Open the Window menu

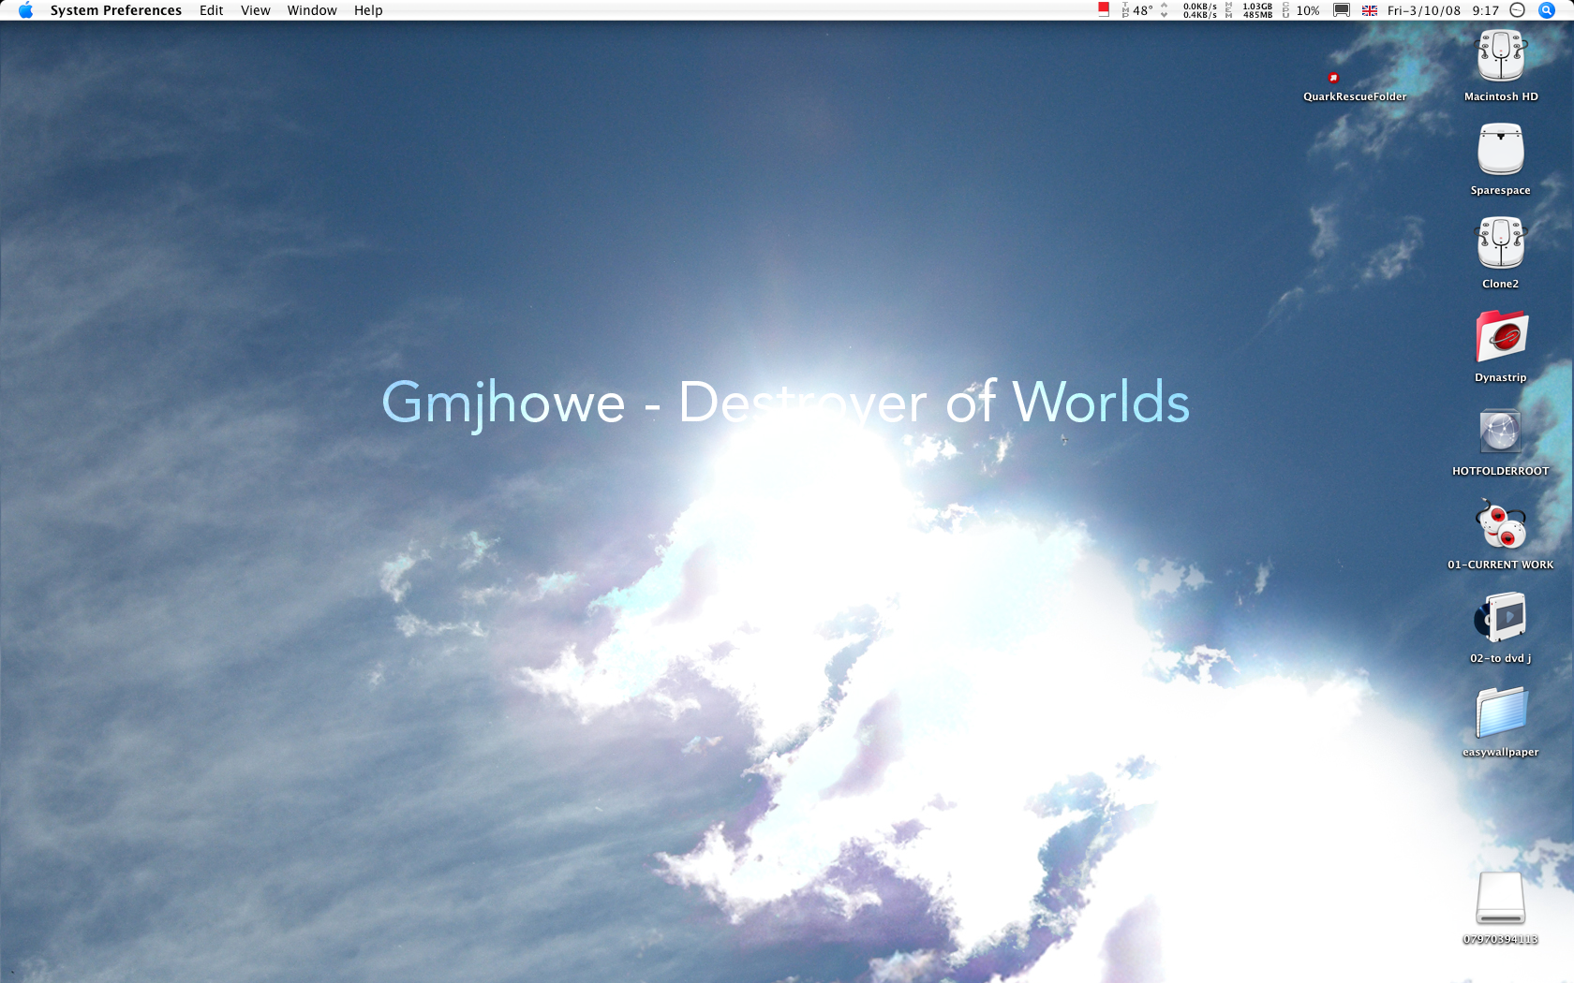coord(312,10)
